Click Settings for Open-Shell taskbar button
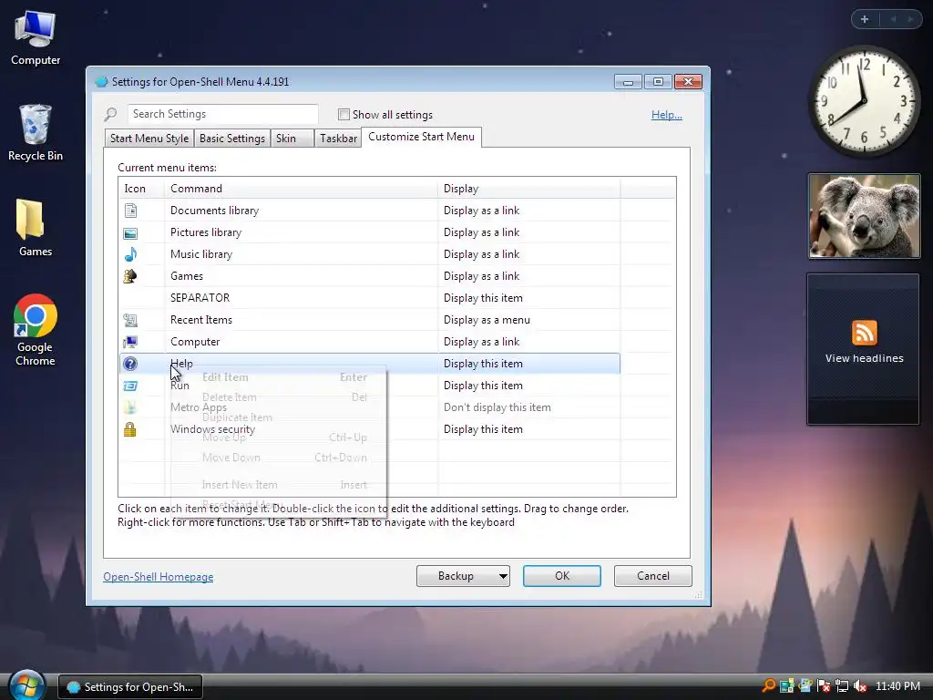 point(130,687)
